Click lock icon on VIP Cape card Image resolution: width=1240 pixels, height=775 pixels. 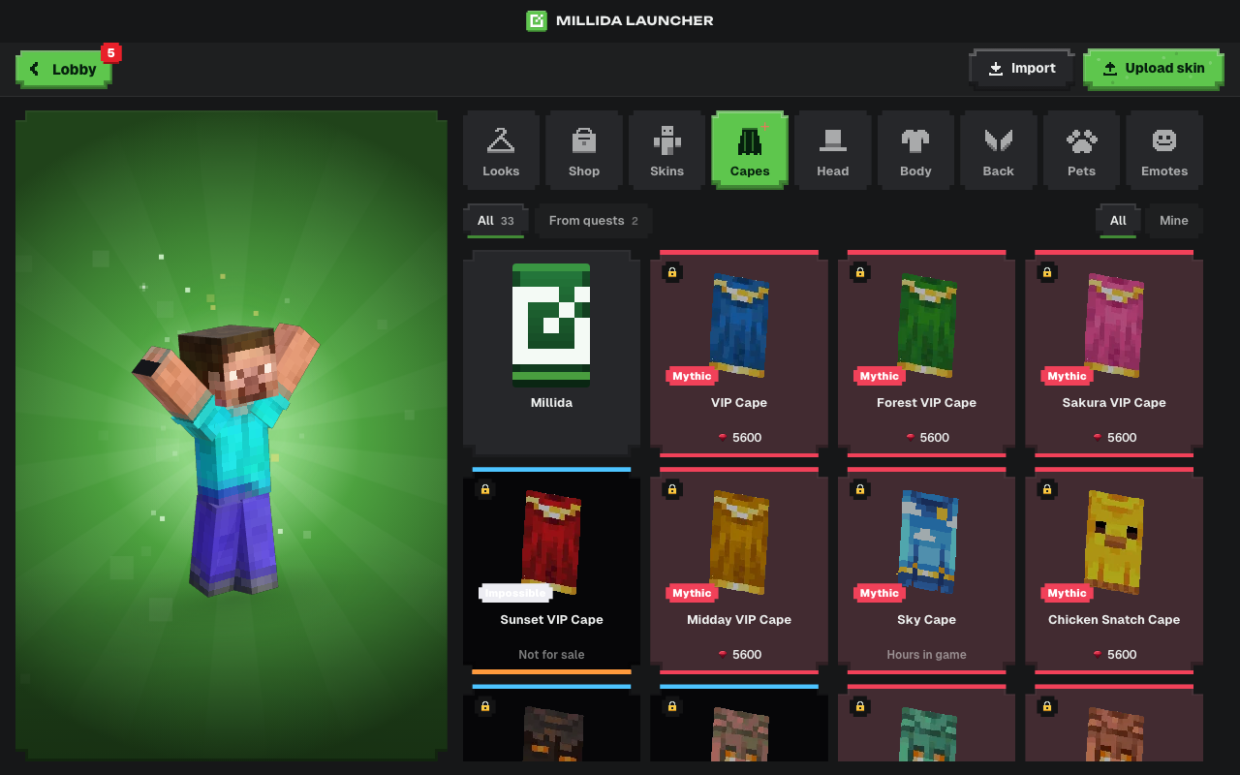pos(672,272)
